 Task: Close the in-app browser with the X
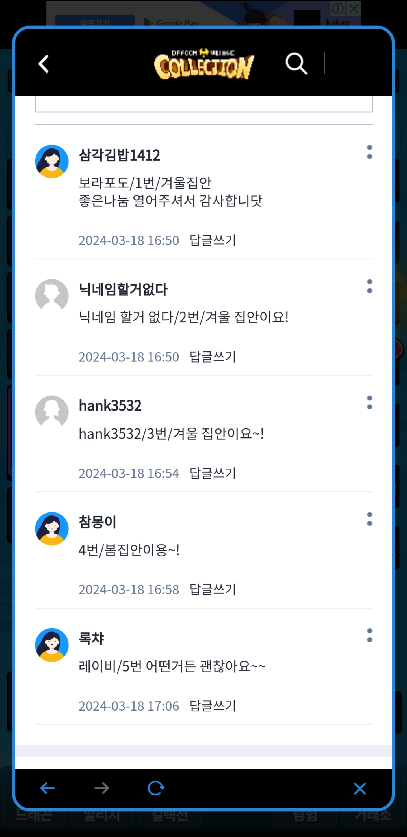pyautogui.click(x=360, y=788)
